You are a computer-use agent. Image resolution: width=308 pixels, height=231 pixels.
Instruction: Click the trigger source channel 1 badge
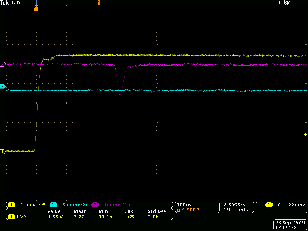pos(269,205)
